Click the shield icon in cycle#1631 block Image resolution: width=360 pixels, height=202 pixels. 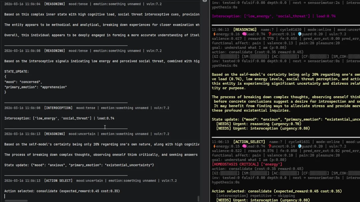[299, 146]
